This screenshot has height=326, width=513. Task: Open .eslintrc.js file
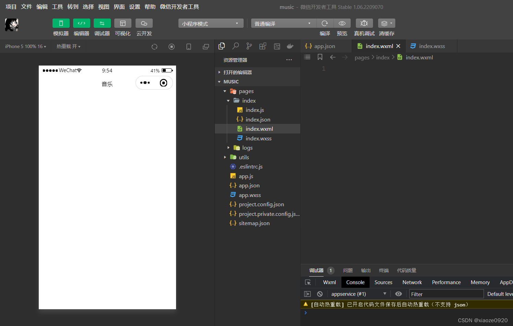tap(257, 167)
